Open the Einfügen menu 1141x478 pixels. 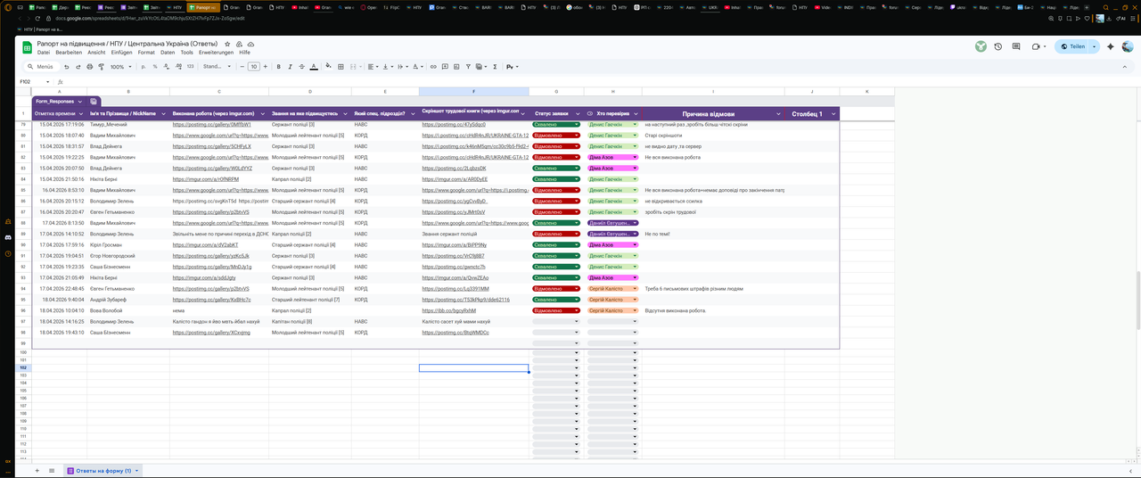point(121,53)
